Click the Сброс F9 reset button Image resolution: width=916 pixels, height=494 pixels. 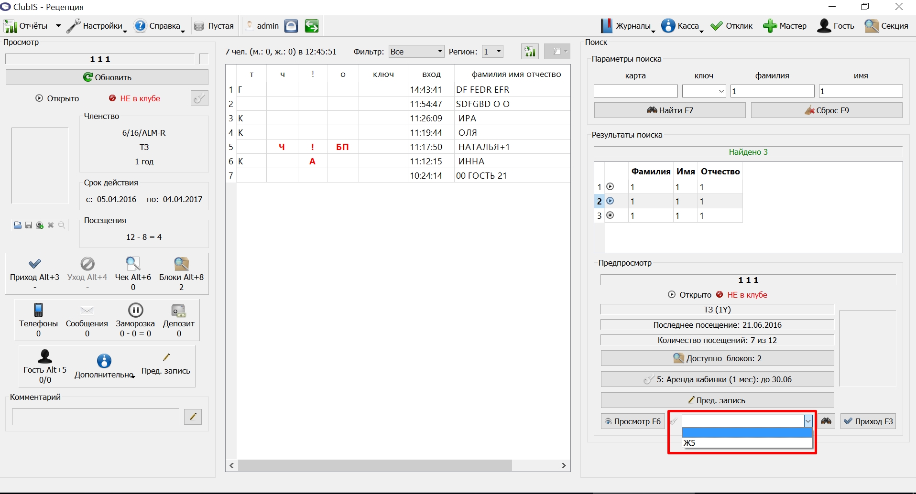[x=827, y=110]
